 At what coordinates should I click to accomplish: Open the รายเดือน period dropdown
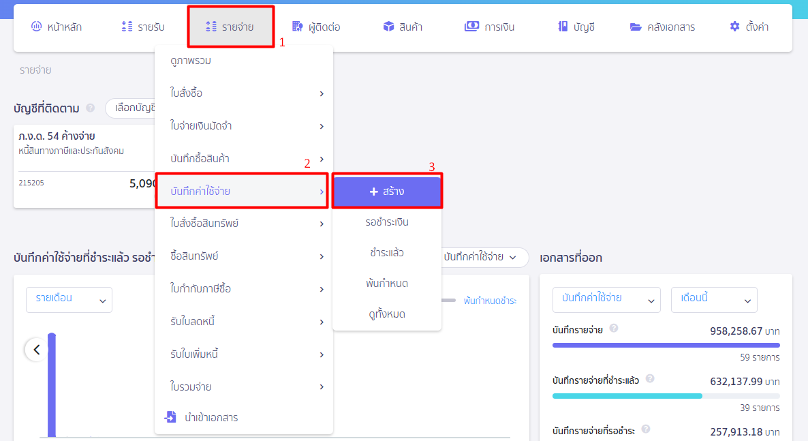pyautogui.click(x=69, y=300)
